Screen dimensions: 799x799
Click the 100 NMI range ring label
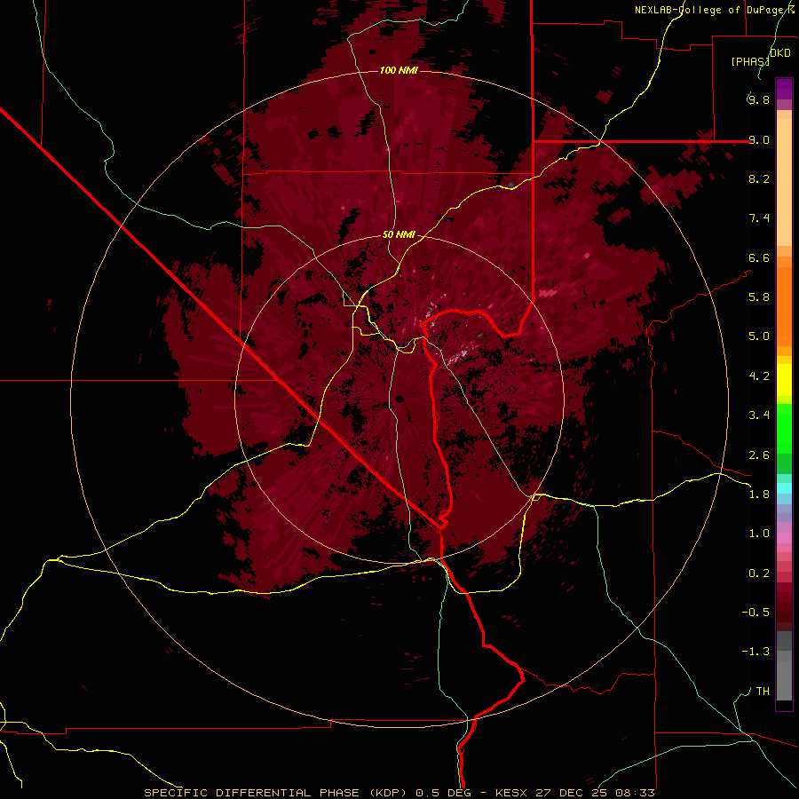399,70
